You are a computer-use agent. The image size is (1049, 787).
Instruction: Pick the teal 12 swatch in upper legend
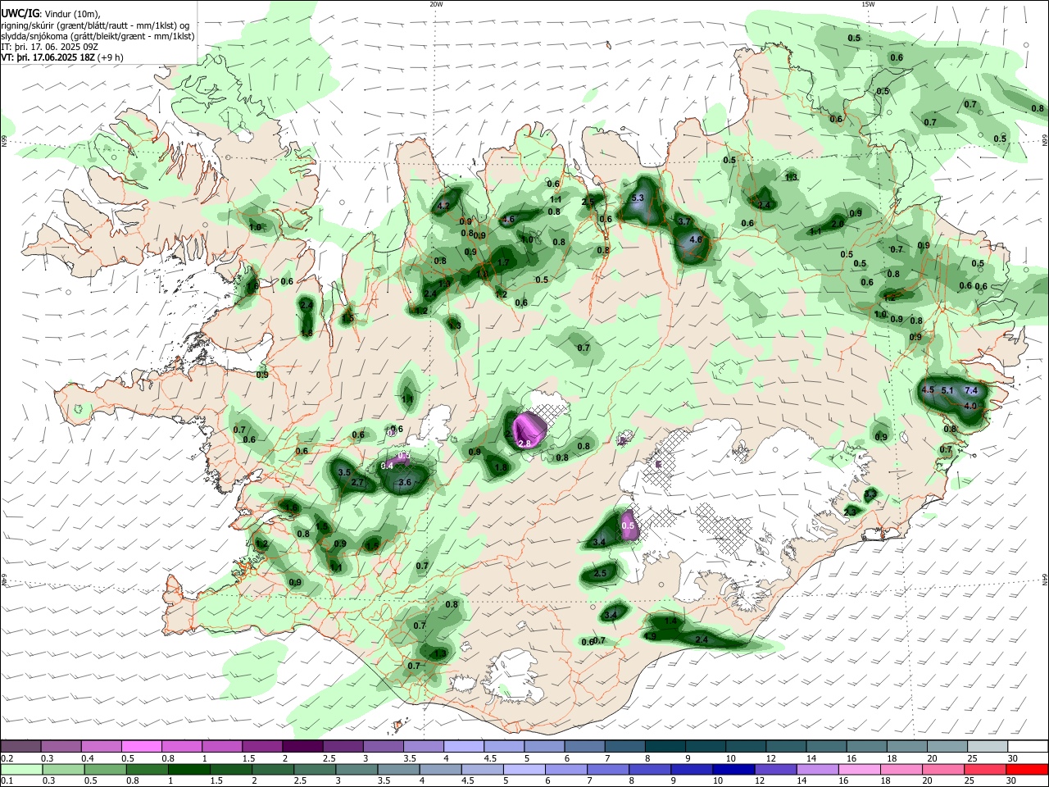click(785, 746)
